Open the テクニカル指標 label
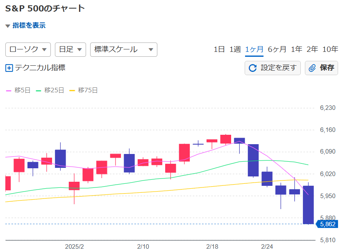This screenshot has width=343, height=252. point(40,67)
